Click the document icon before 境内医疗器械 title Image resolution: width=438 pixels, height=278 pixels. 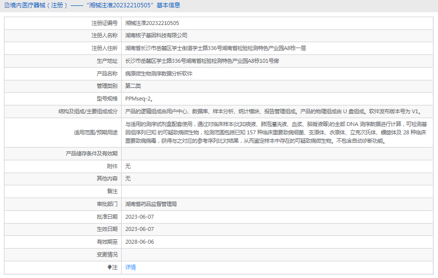pos(7,5)
